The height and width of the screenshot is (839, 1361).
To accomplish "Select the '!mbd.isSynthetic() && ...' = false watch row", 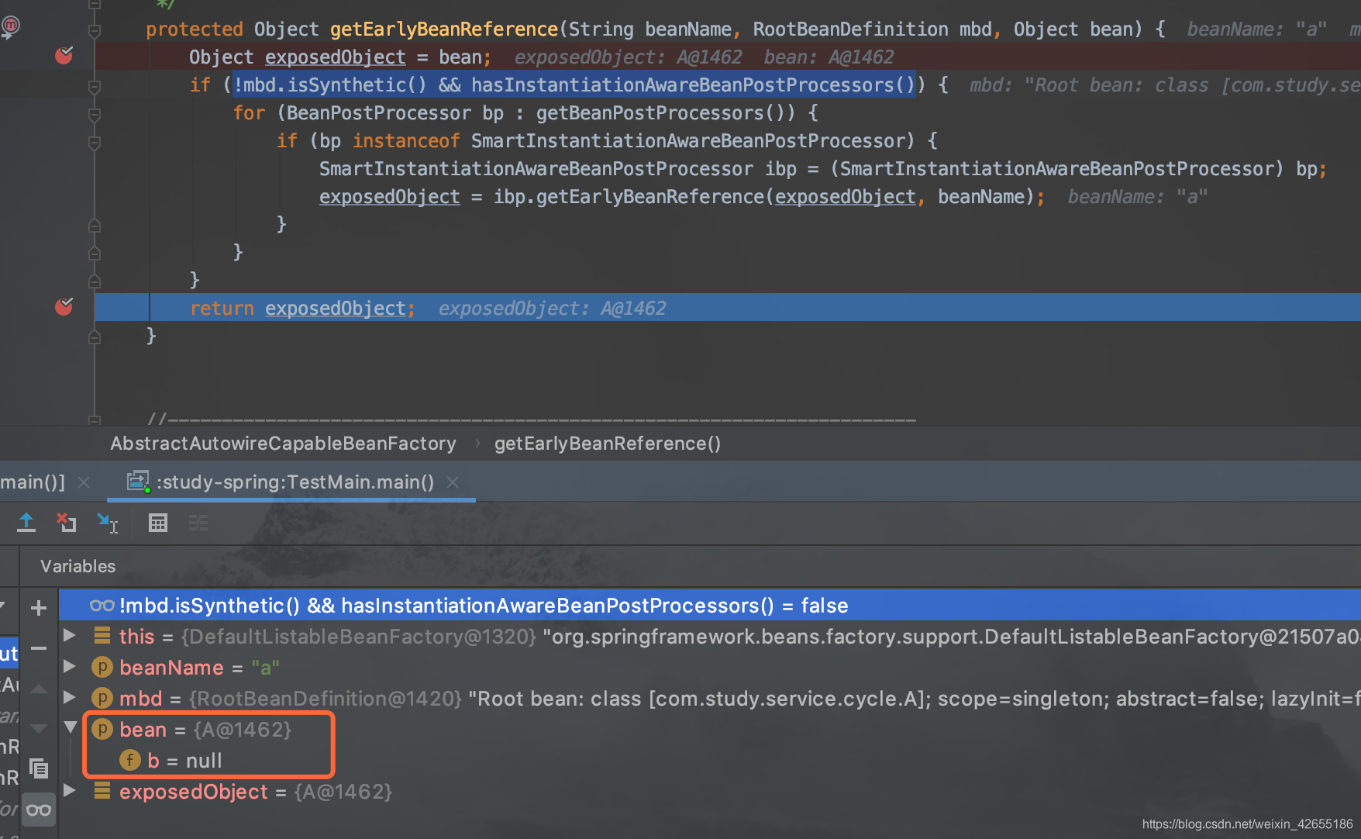I will [709, 606].
